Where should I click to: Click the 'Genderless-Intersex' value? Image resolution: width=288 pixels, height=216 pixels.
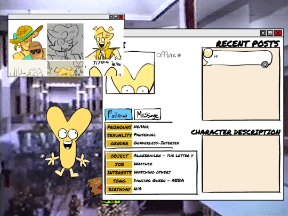click(156, 143)
